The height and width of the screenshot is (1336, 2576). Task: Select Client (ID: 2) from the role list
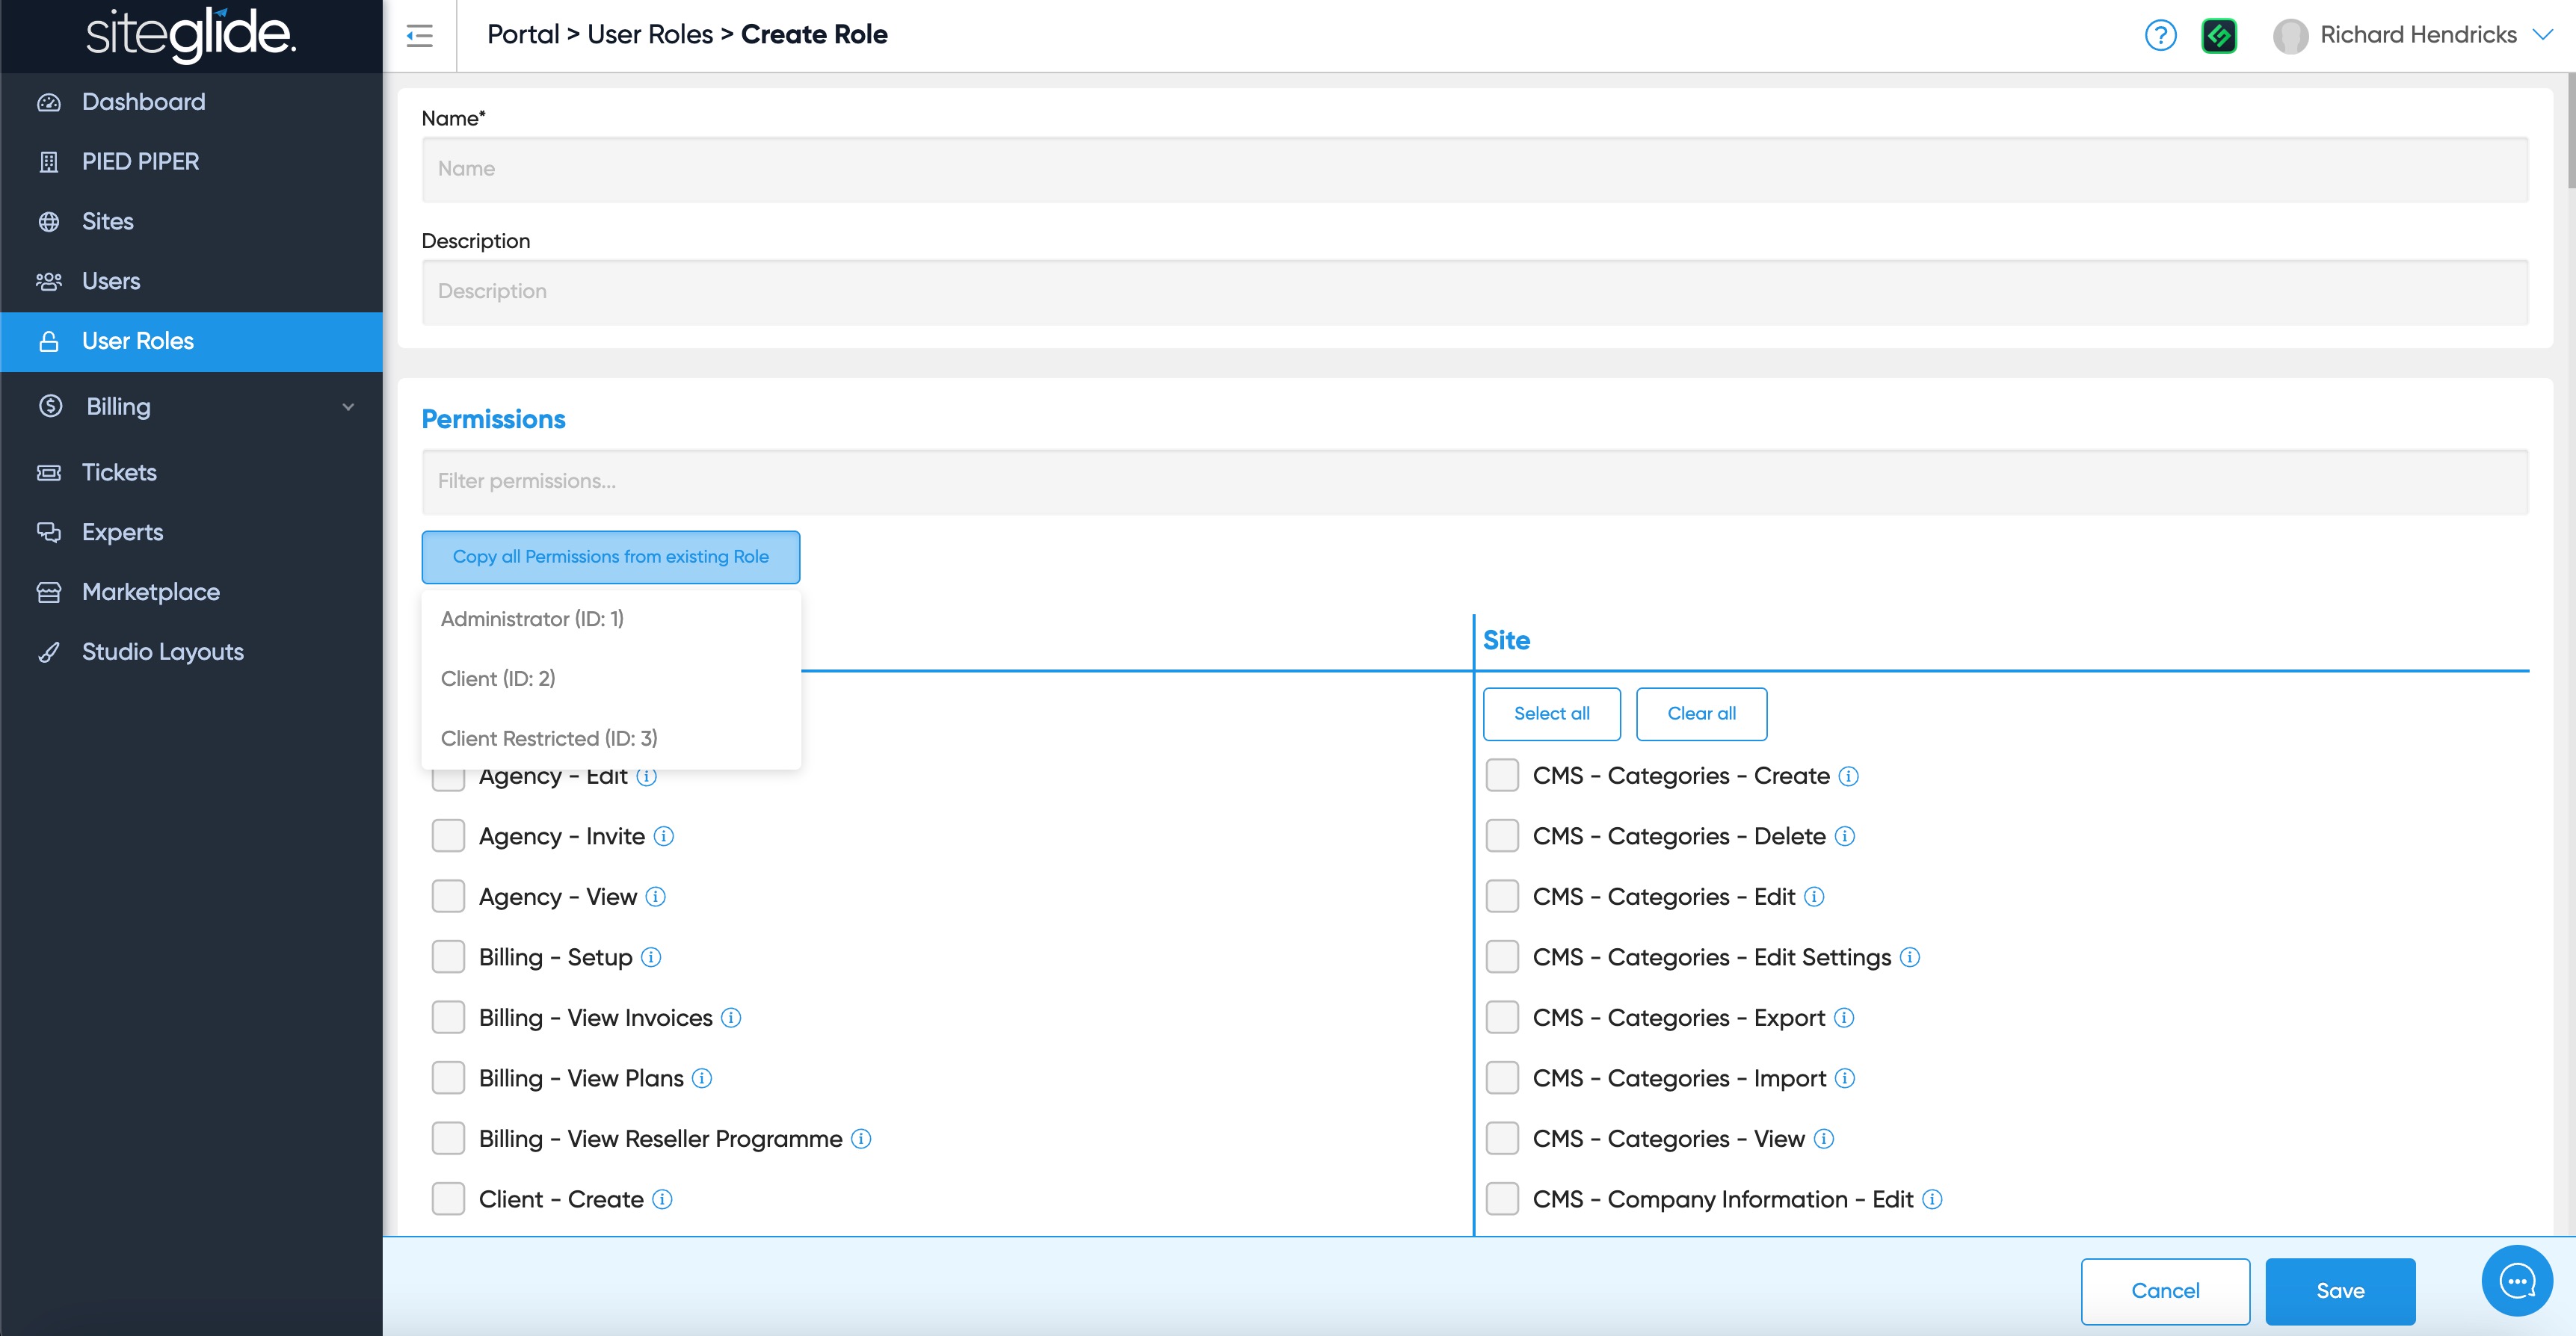coord(498,678)
